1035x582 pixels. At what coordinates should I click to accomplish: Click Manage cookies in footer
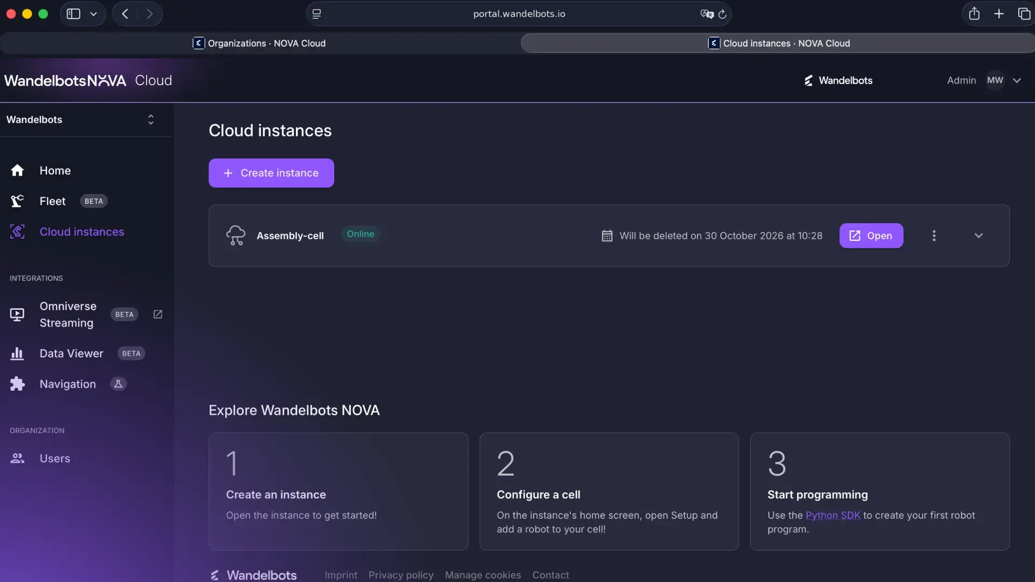click(482, 575)
